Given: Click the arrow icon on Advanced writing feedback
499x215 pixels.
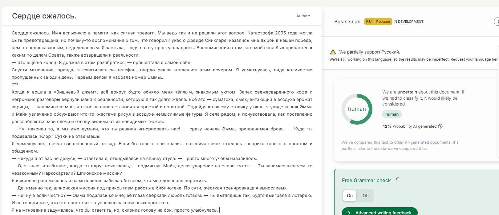Looking at the screenshot, I should coord(348,213).
